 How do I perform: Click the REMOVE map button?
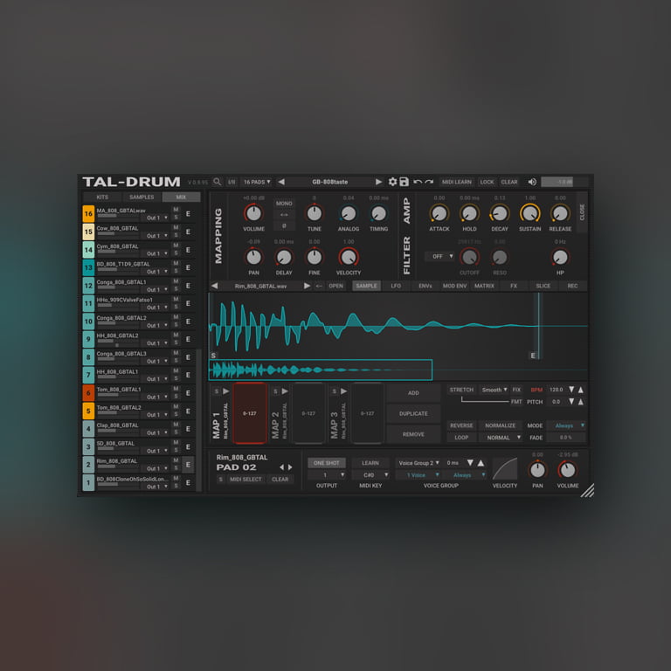point(413,434)
